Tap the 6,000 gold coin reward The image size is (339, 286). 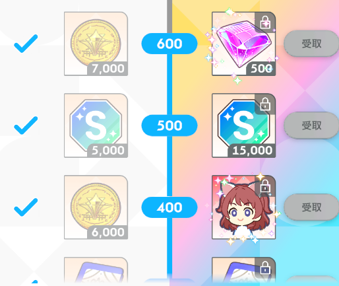96,207
